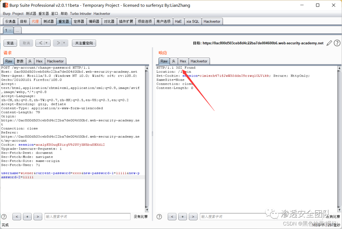Open history back dropdown arrow

pos(47,43)
